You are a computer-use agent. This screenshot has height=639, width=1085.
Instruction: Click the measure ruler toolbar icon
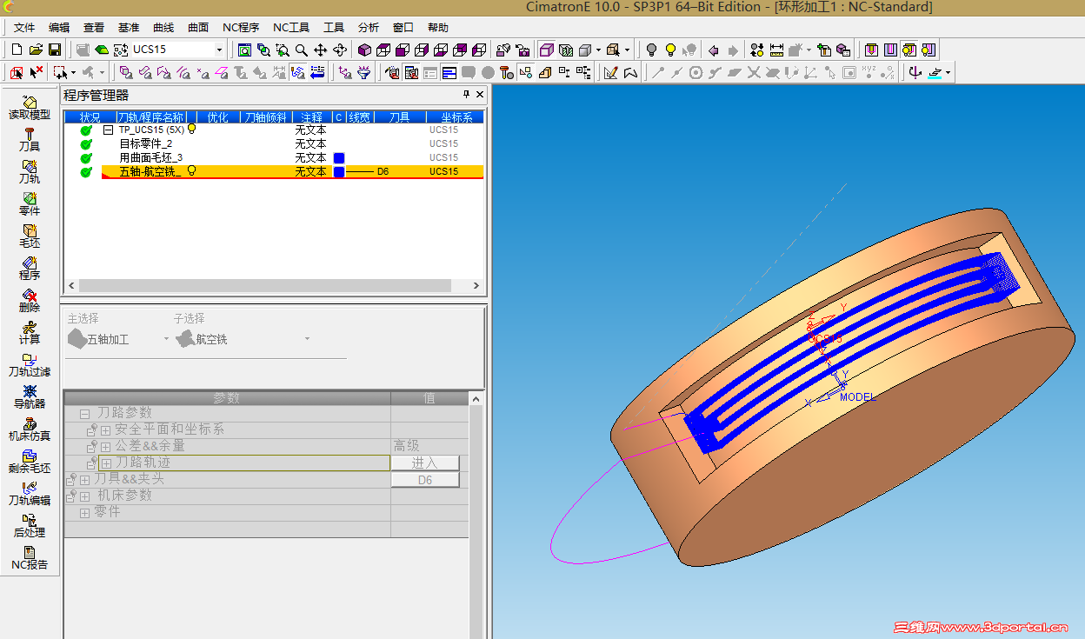[x=776, y=50]
